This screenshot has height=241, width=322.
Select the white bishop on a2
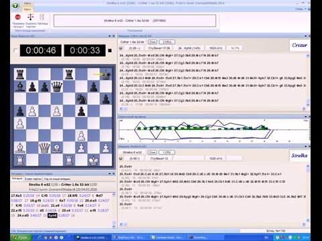pyautogui.click(x=20, y=148)
